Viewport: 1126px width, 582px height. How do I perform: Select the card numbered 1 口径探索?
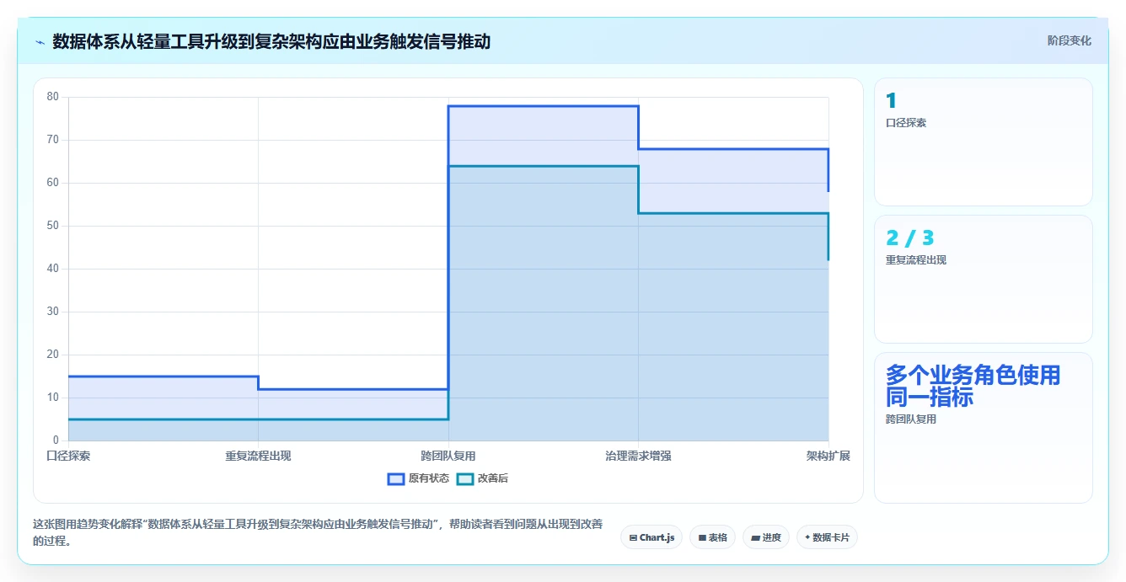point(984,141)
